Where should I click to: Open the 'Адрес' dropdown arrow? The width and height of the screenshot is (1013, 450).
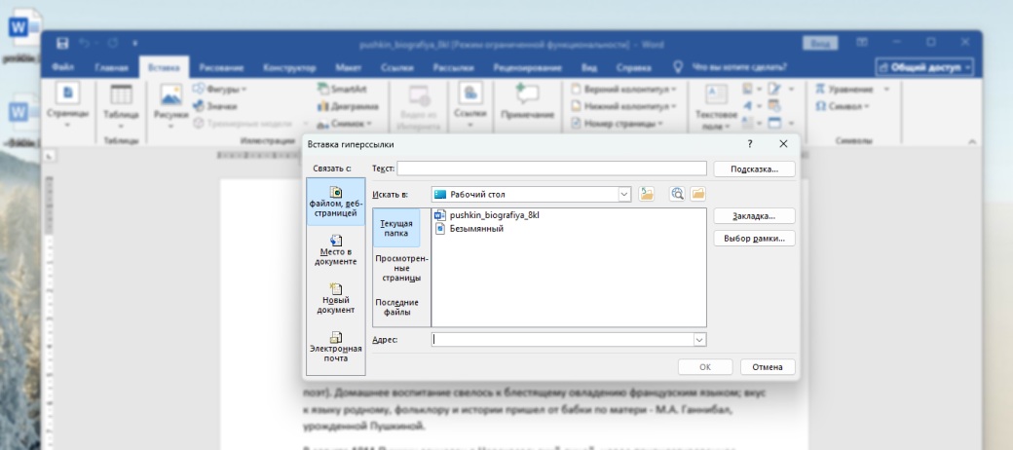coord(698,339)
